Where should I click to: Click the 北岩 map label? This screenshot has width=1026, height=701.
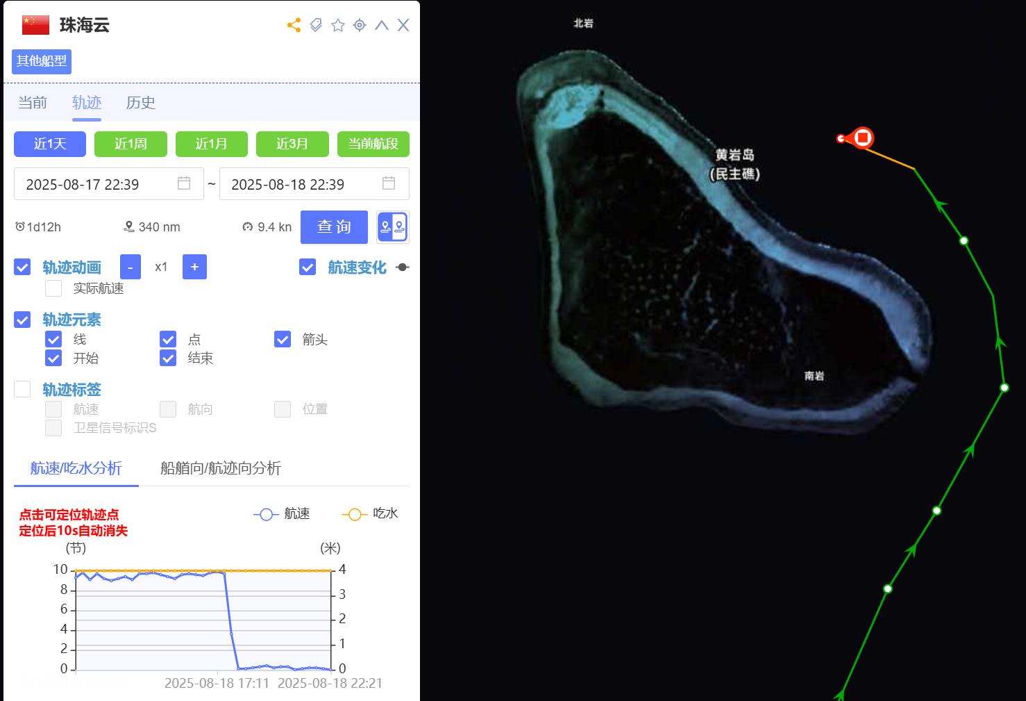point(583,24)
